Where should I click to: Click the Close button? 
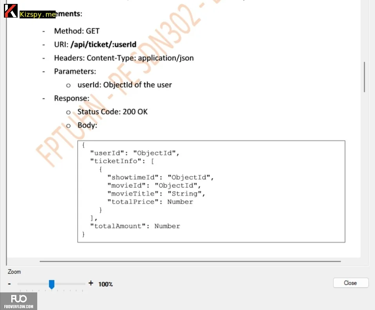pos(351,283)
